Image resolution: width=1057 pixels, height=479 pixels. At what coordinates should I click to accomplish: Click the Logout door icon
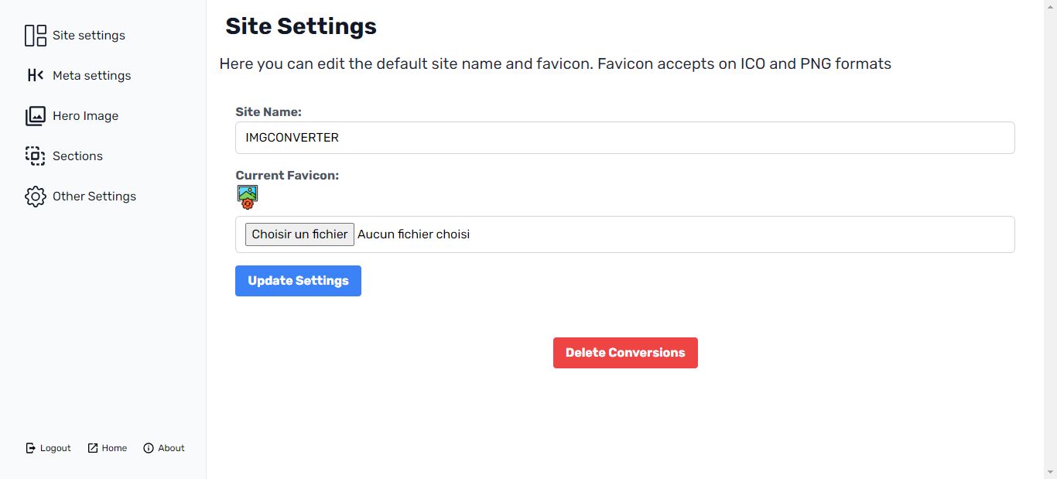point(31,448)
